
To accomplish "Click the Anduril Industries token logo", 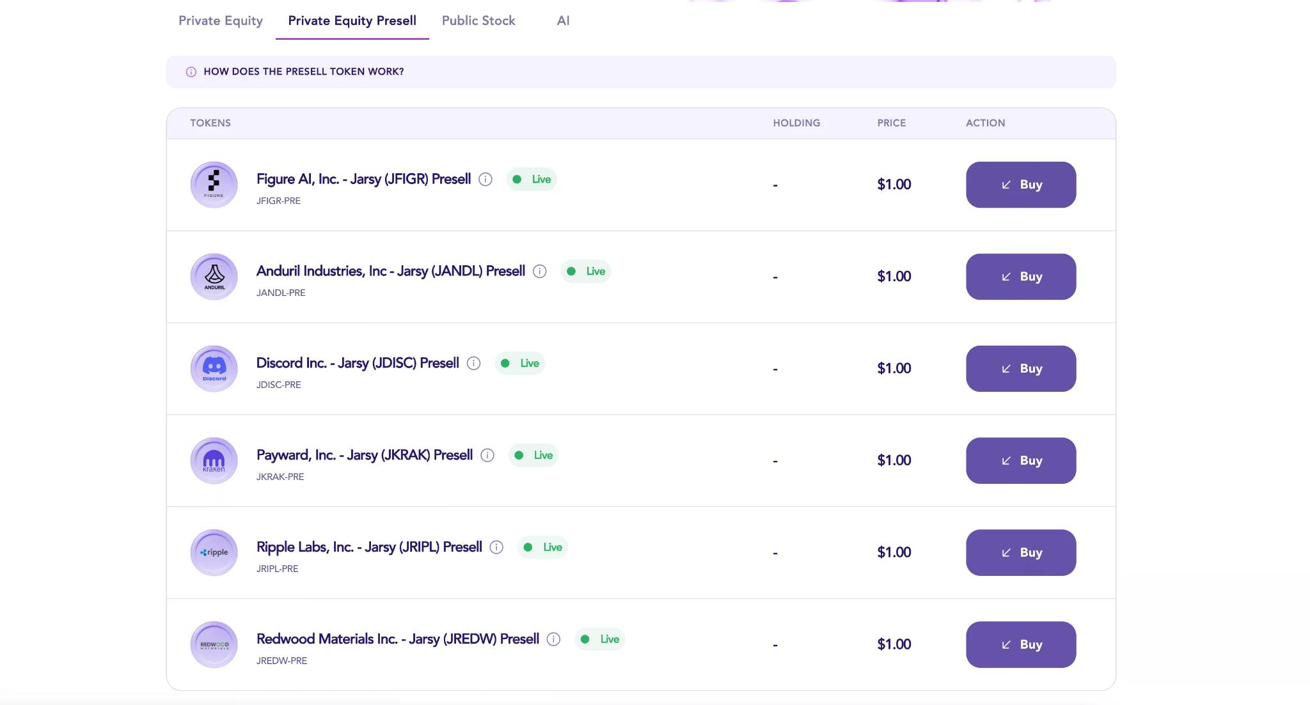I will pyautogui.click(x=214, y=276).
